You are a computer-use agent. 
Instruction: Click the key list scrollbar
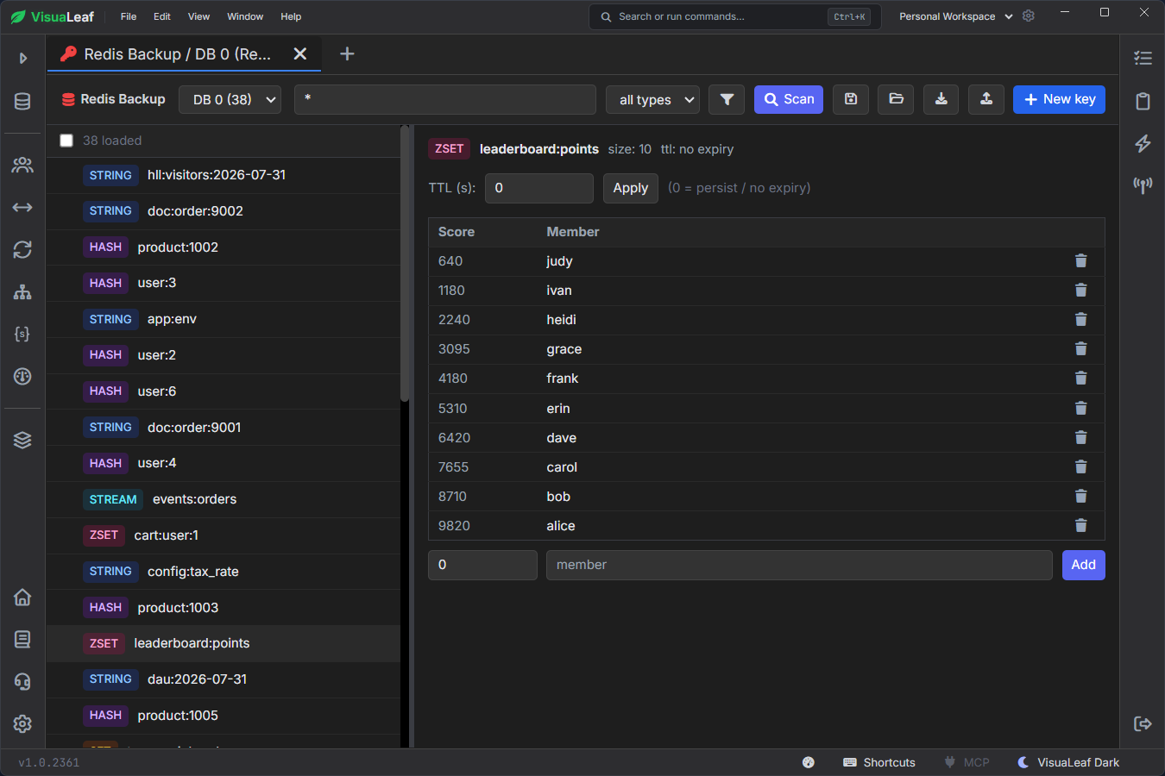click(405, 265)
